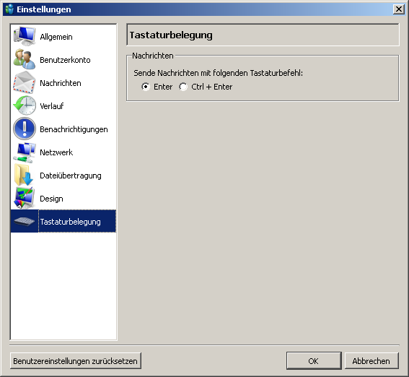Show the Verlauf settings label
Image resolution: width=409 pixels, height=377 pixels.
pos(52,106)
